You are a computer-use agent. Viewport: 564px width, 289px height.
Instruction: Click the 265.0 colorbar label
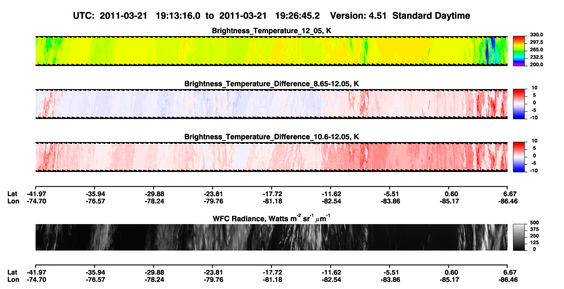click(537, 50)
